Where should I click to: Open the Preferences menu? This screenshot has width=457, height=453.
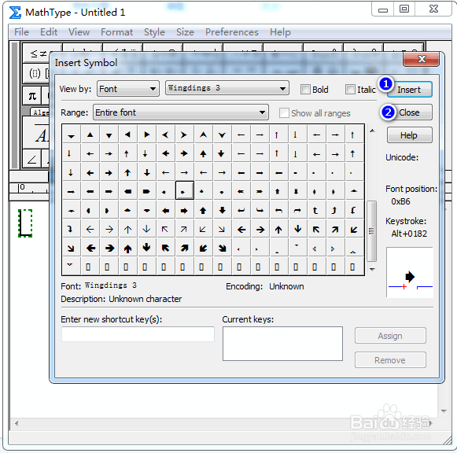(x=232, y=32)
